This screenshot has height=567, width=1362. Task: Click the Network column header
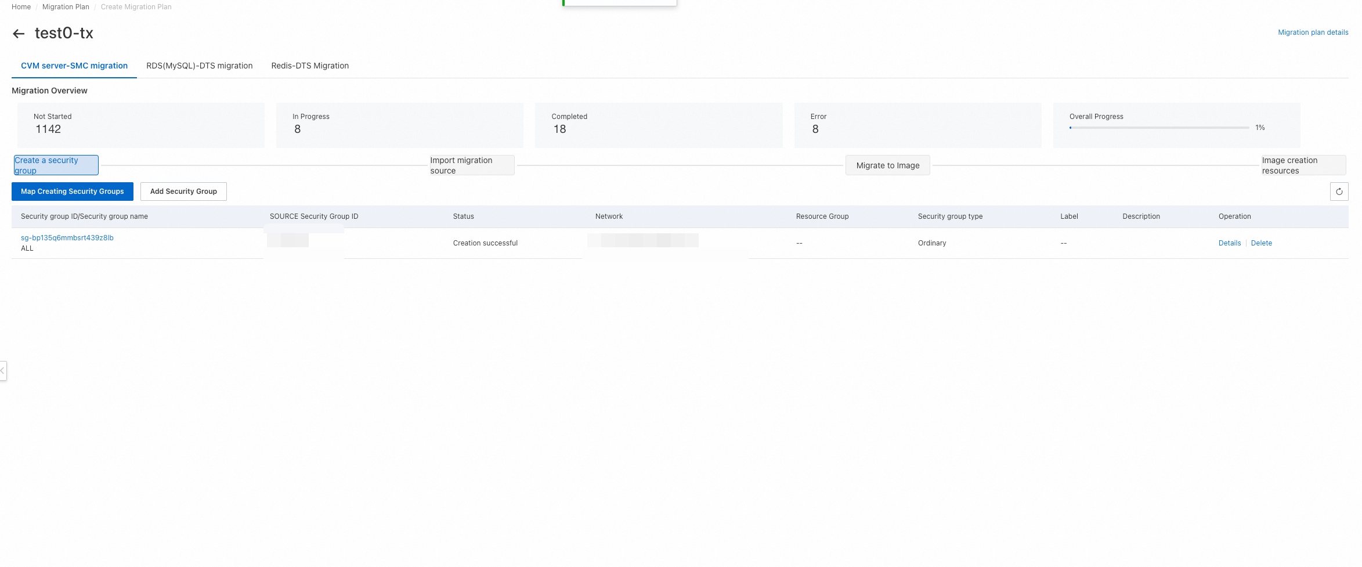[609, 216]
